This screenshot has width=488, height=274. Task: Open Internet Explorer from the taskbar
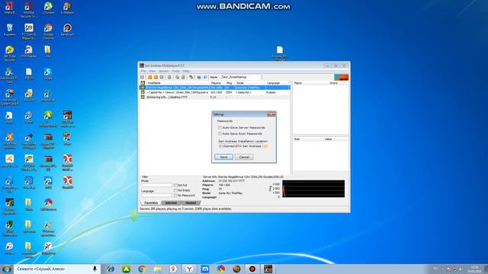pyautogui.click(x=110, y=269)
